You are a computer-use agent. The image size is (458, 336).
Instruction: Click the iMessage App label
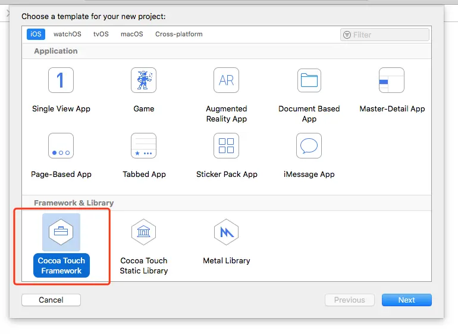tap(309, 175)
